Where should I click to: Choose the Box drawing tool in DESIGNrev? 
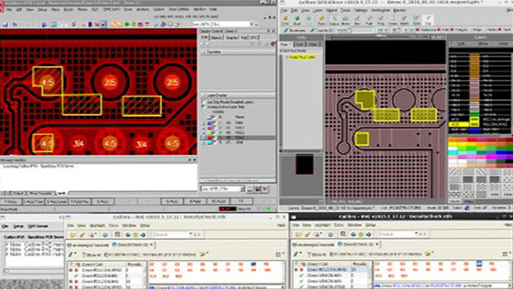coord(357,20)
